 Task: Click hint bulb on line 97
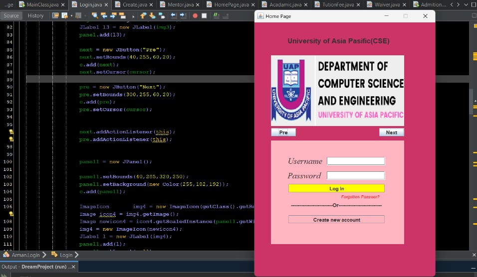(x=11, y=139)
